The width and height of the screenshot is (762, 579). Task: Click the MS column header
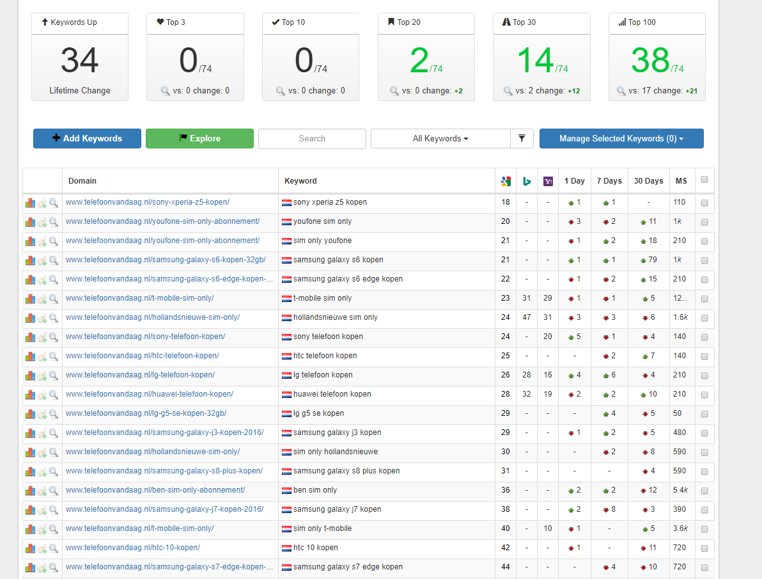coord(681,181)
